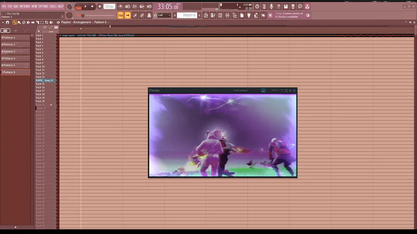
Task: Add new pattern plus button
Action: (x=199, y=15)
